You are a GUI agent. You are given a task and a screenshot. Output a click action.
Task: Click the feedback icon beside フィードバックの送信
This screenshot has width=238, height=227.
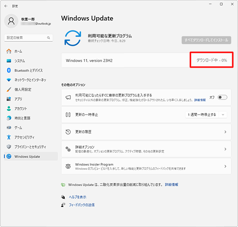63,205
